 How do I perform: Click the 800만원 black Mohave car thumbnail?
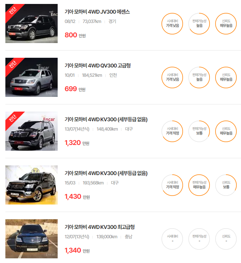click(32, 23)
